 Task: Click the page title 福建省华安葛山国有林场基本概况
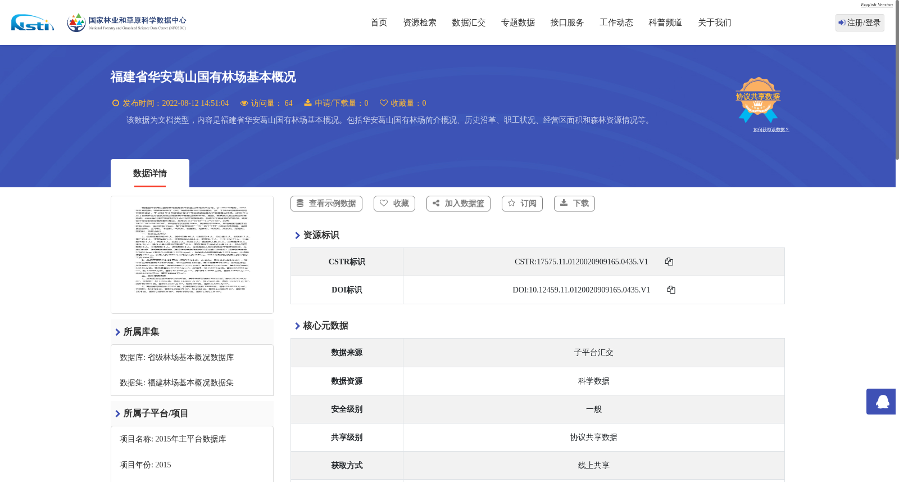[x=203, y=77]
